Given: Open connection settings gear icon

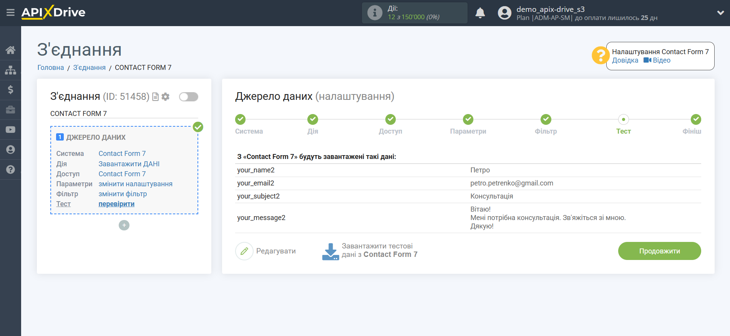Looking at the screenshot, I should coord(166,97).
